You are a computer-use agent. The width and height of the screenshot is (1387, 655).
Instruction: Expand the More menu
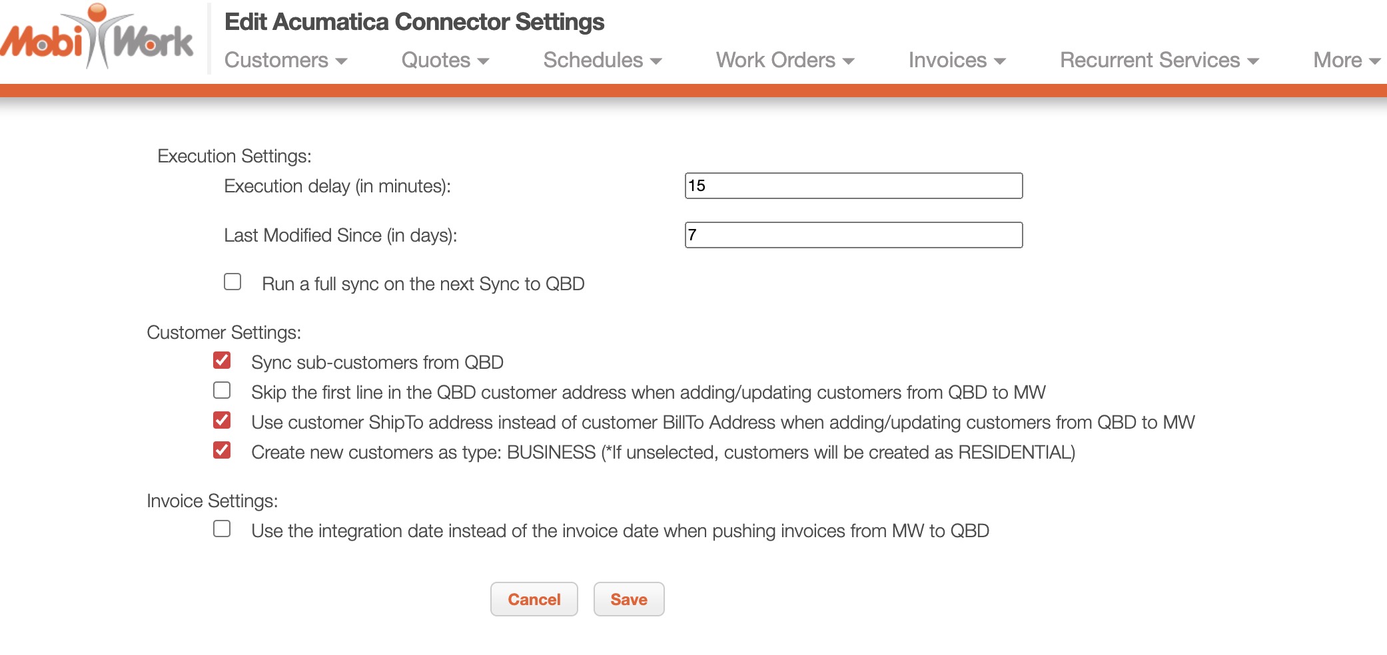1346,61
